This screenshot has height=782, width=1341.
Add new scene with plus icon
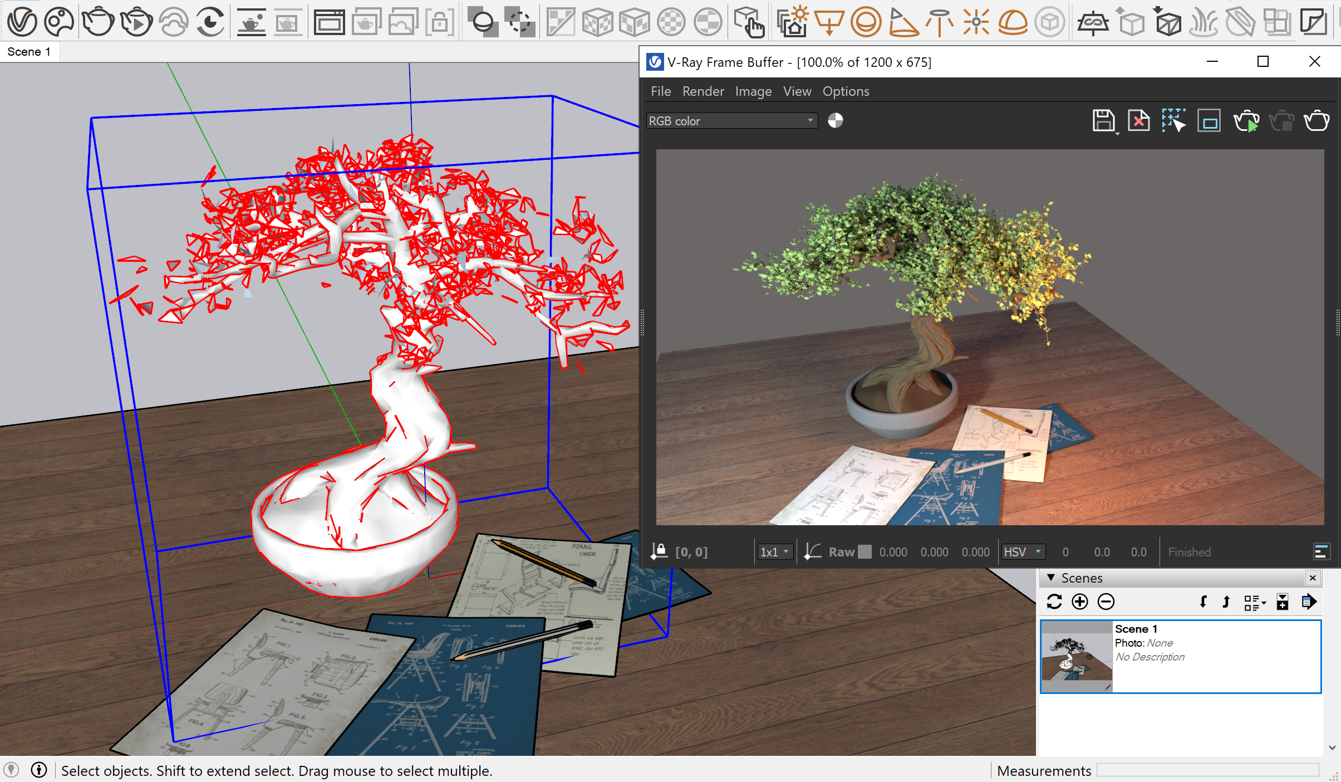pyautogui.click(x=1080, y=602)
